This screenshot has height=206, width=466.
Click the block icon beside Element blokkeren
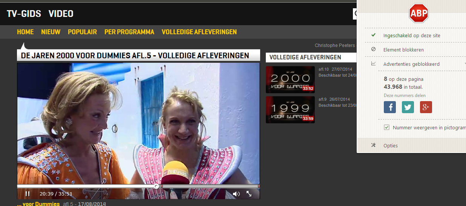[373, 49]
